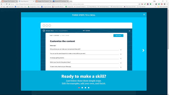This screenshot has height=95, width=169.
Task: Click the 'Ready to make a skill?' heading
Action: pyautogui.click(x=84, y=76)
